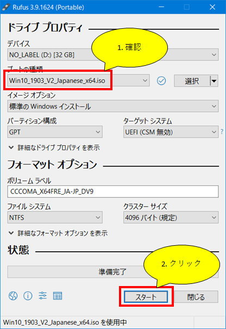Click the スタート button

coord(146,297)
